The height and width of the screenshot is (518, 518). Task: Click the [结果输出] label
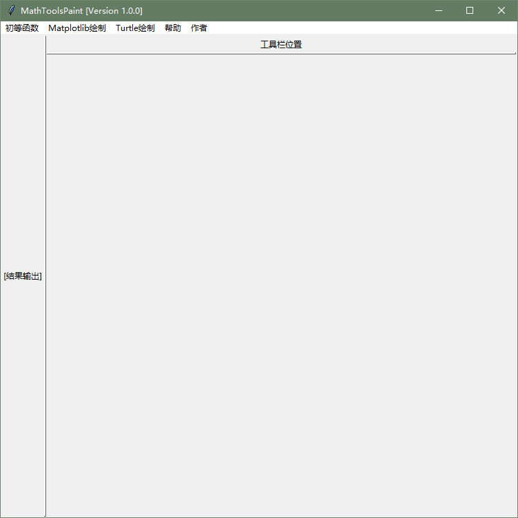point(23,276)
